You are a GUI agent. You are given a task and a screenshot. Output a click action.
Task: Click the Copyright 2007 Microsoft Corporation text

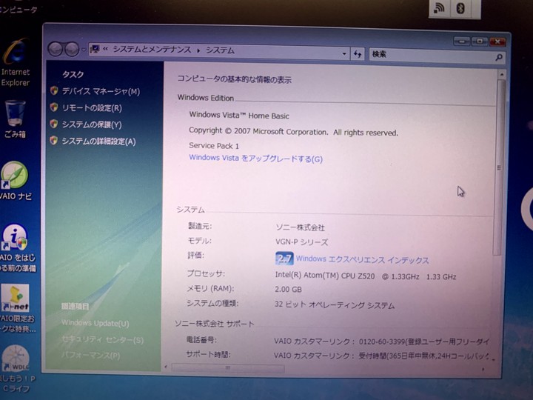coord(293,131)
